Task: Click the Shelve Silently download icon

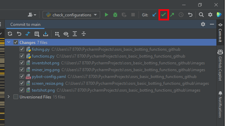Action: (46, 34)
